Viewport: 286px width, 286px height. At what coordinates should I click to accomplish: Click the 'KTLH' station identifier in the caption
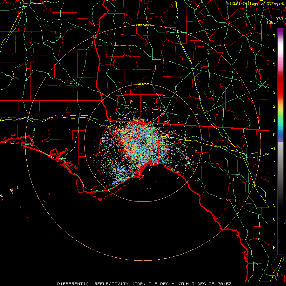point(183,284)
